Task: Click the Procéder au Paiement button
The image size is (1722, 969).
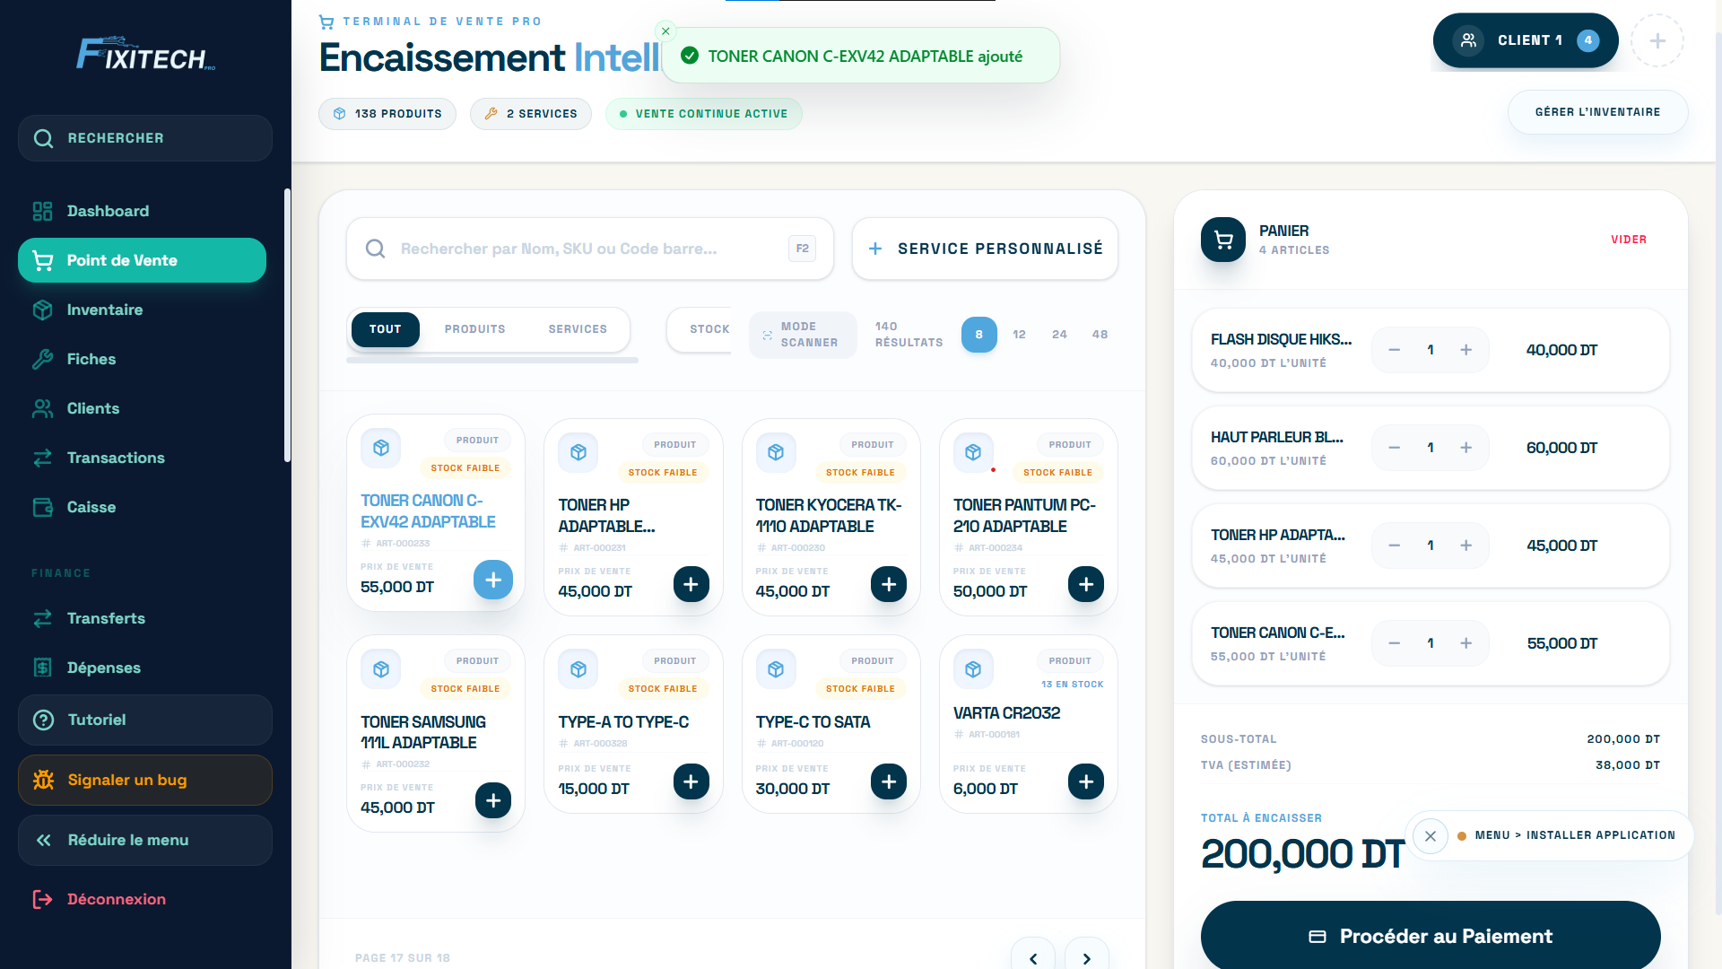Action: (x=1430, y=936)
